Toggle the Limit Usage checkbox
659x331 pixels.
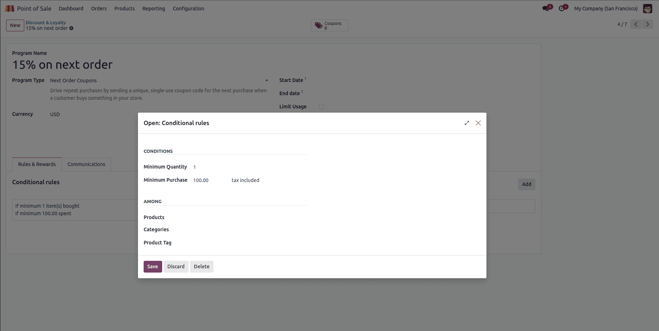(x=321, y=107)
